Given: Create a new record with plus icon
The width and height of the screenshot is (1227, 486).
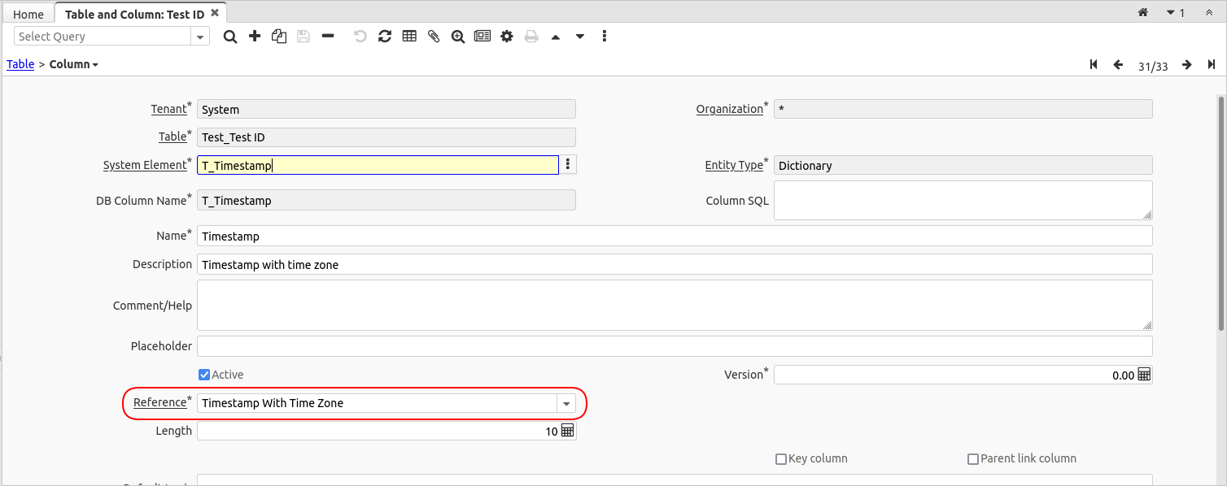Looking at the screenshot, I should [x=255, y=37].
